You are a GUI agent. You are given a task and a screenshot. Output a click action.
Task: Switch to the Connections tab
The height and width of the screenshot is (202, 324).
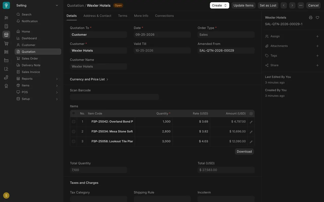point(165,16)
